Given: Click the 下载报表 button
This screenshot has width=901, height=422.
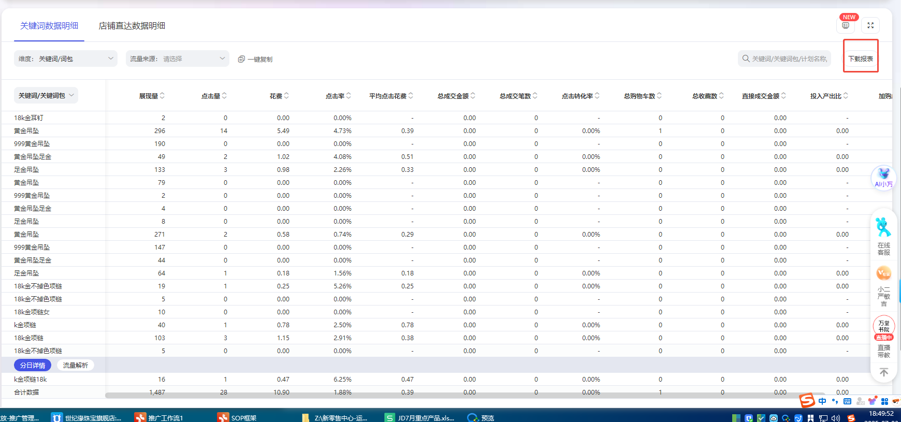Looking at the screenshot, I should (860, 59).
